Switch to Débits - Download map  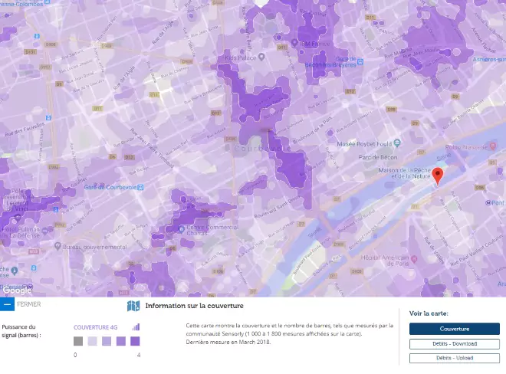(455, 343)
